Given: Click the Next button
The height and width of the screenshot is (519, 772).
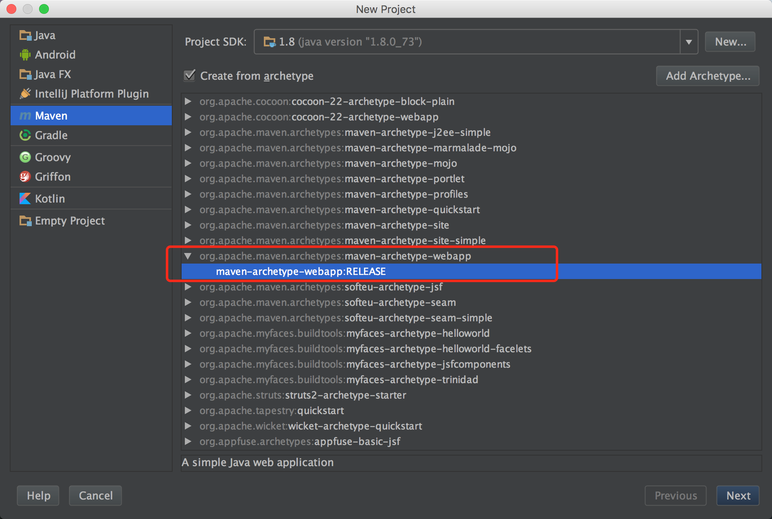Looking at the screenshot, I should pyautogui.click(x=738, y=495).
